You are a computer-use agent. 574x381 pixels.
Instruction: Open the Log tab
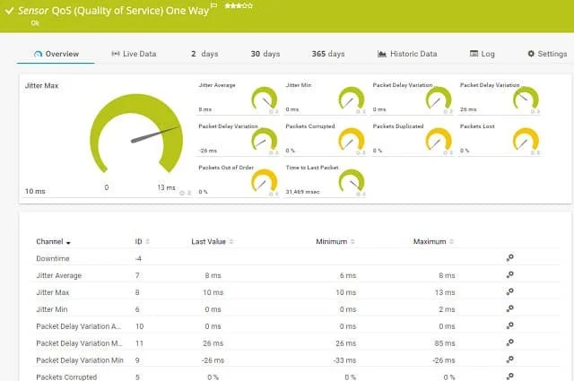482,54
